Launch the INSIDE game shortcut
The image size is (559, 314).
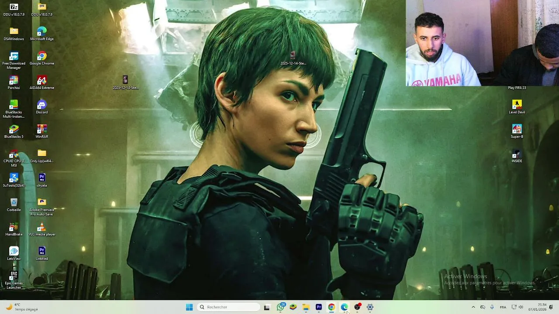(517, 156)
